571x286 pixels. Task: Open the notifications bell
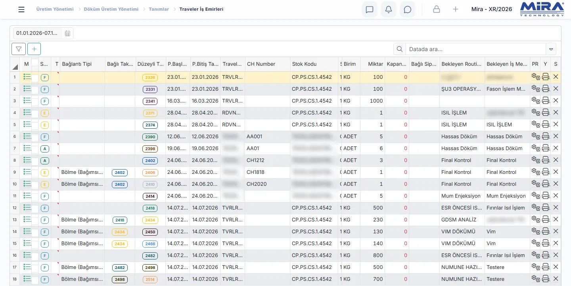click(389, 10)
